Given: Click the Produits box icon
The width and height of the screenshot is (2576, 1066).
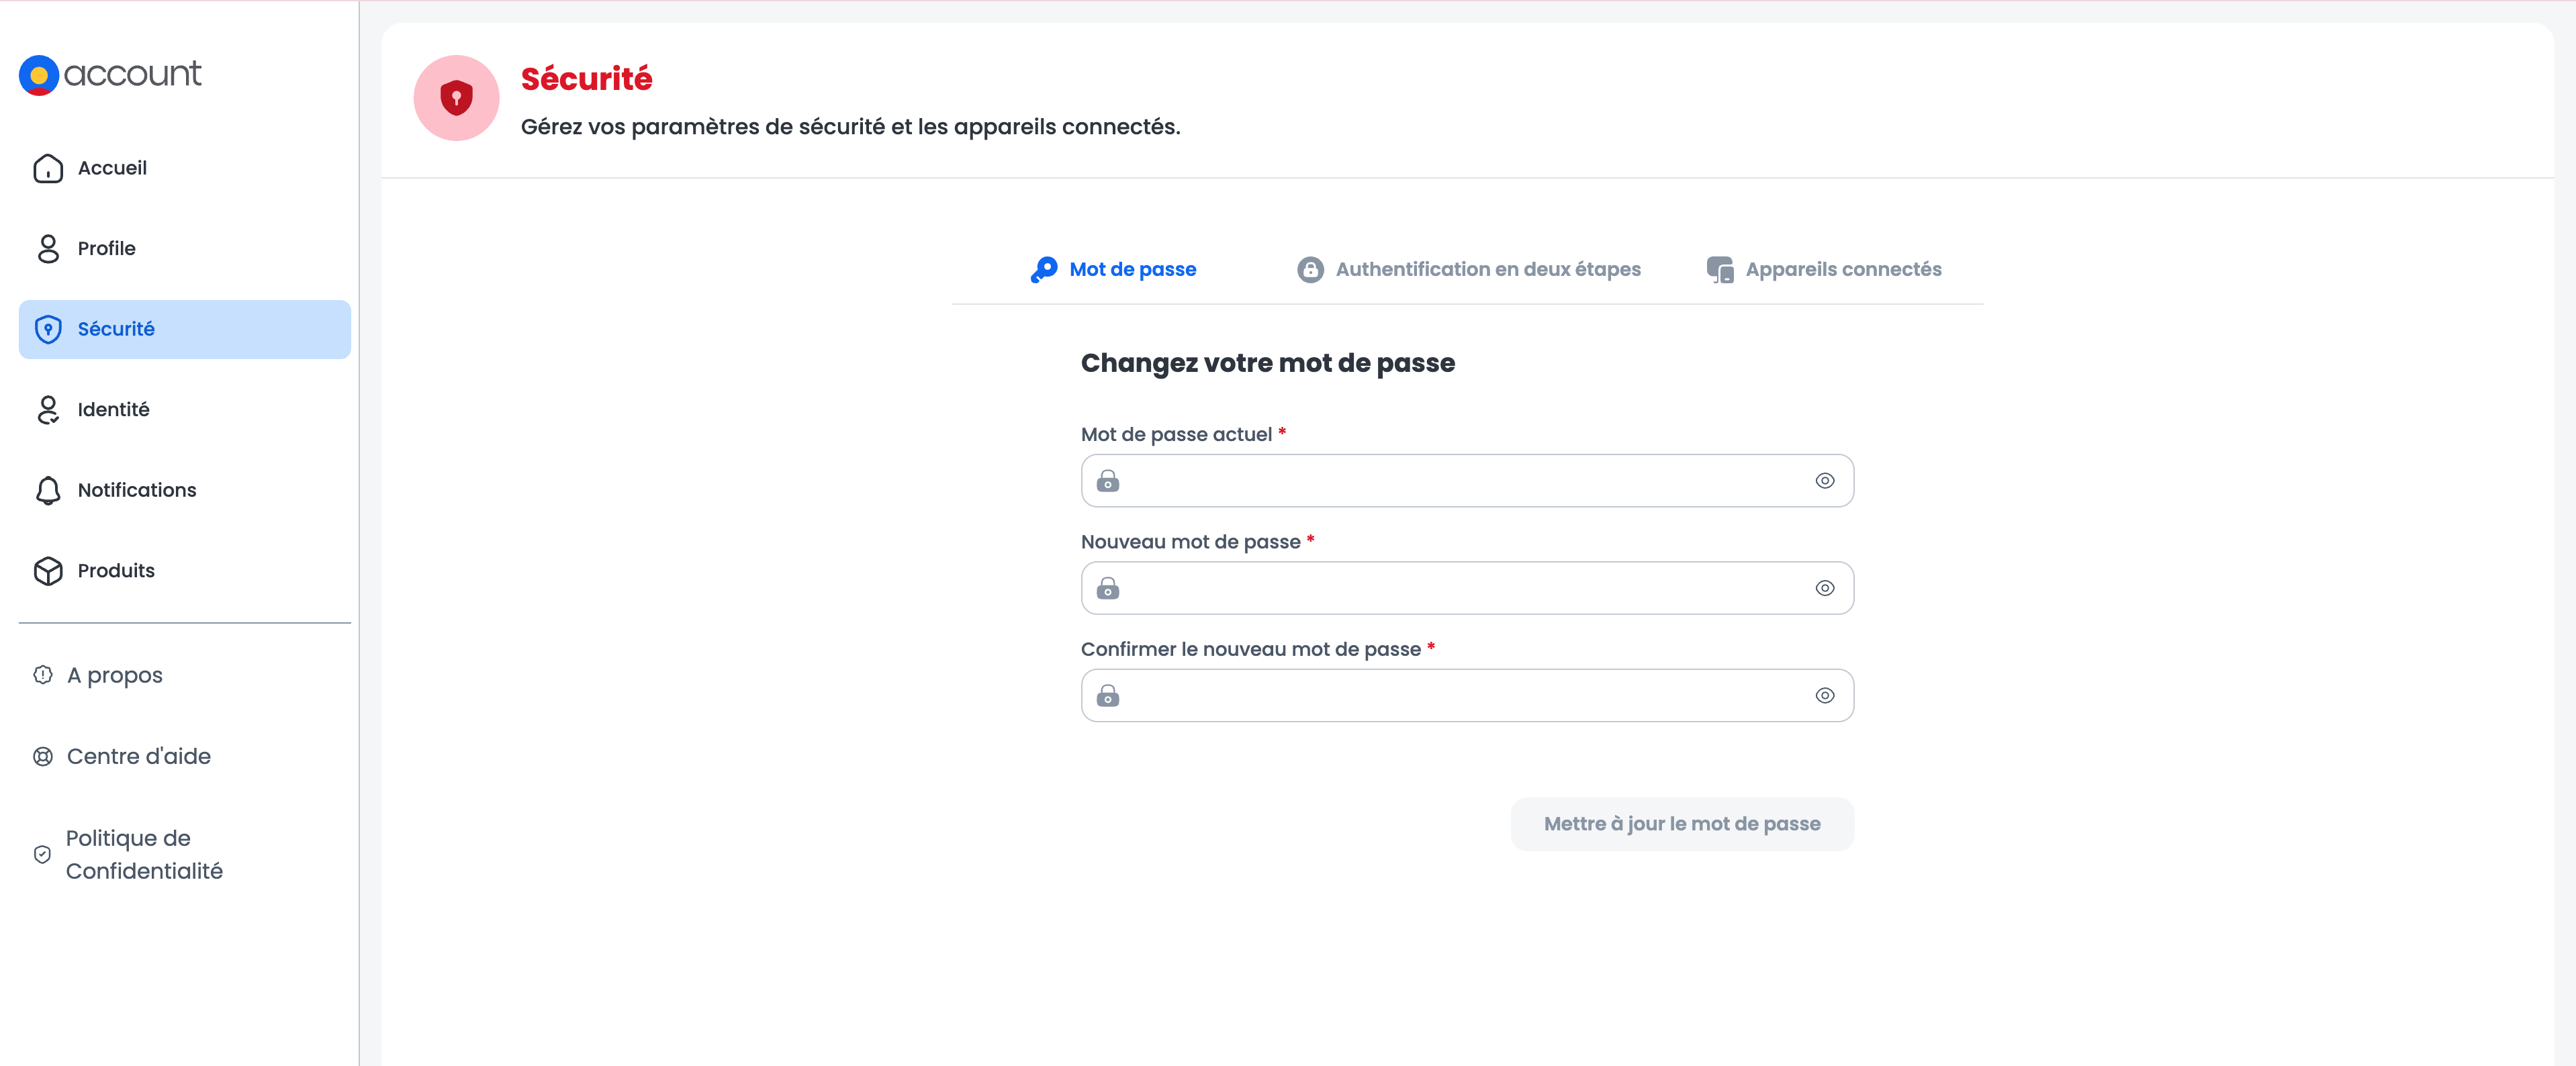Looking at the screenshot, I should [48, 571].
